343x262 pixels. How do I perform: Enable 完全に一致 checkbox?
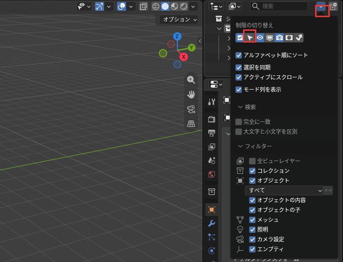tap(239, 121)
